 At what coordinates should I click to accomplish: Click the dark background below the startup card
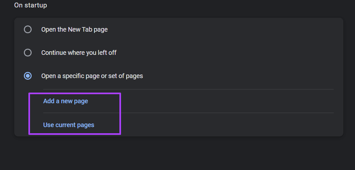pyautogui.click(x=177, y=154)
